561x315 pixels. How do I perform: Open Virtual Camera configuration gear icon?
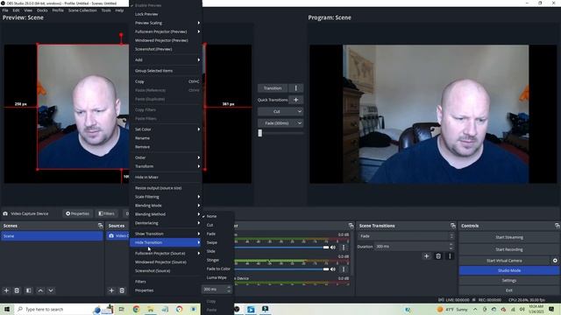(x=555, y=261)
